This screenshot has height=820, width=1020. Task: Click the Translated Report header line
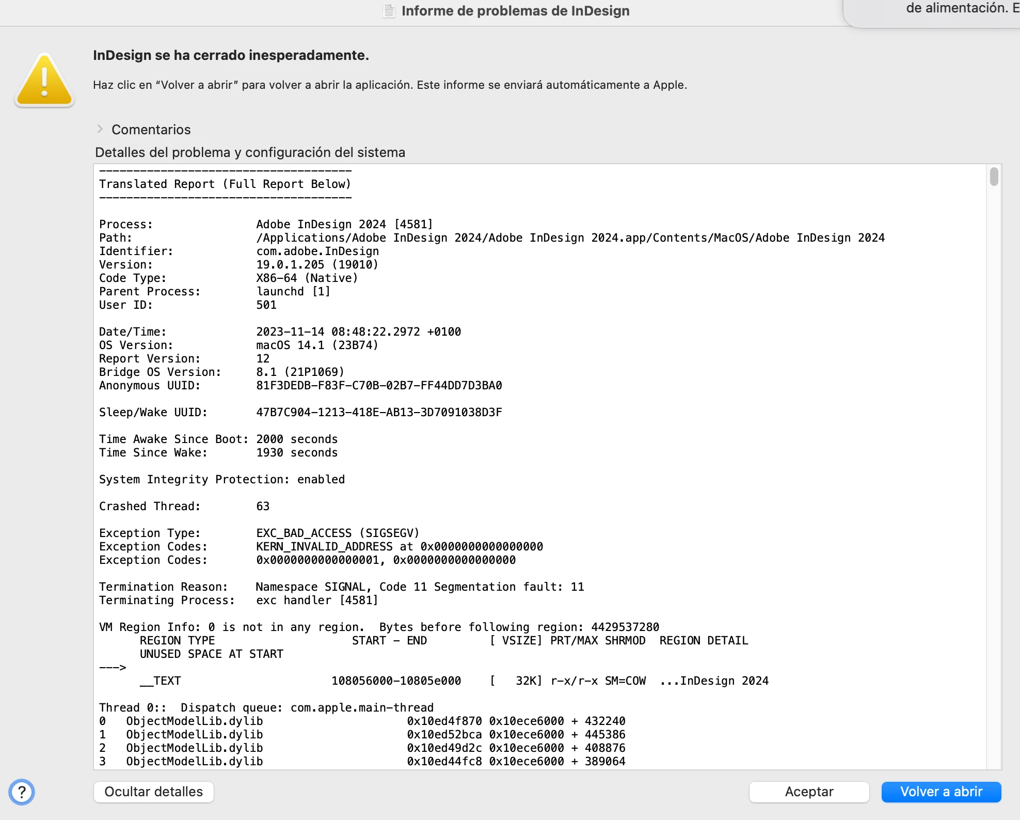pos(225,184)
